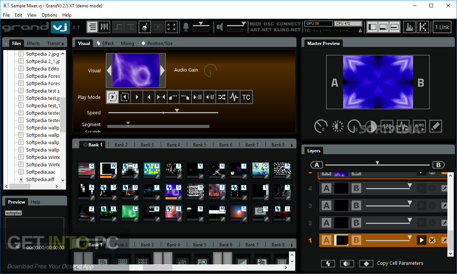Click Copy Cell Parameters

coord(400,263)
